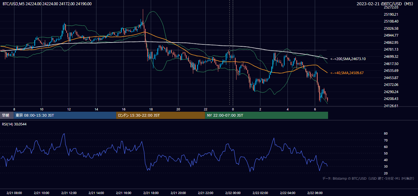The image size is (418, 196).
Task: Click the 2/22 02:00 time axis label
Action: tap(260, 193)
